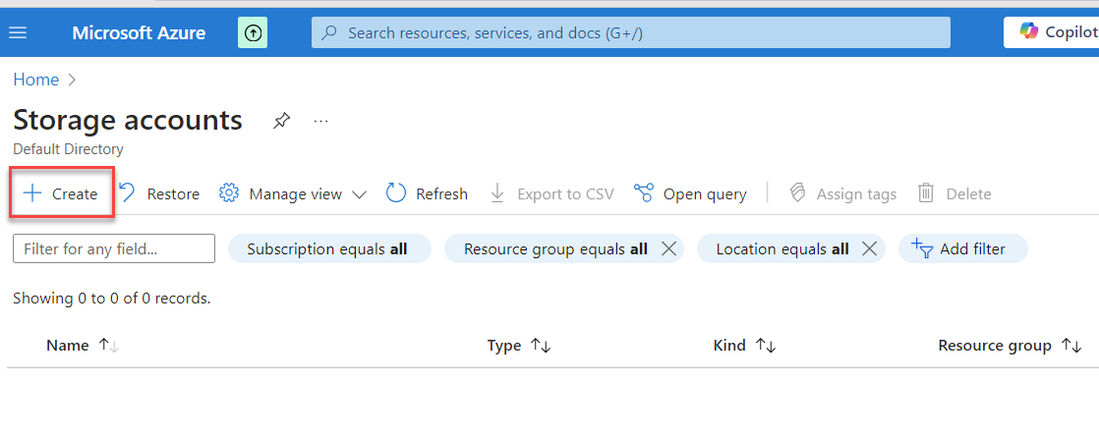Click the Showing 0 to 0 of 0 records text
Image resolution: width=1099 pixels, height=437 pixels.
(x=112, y=299)
